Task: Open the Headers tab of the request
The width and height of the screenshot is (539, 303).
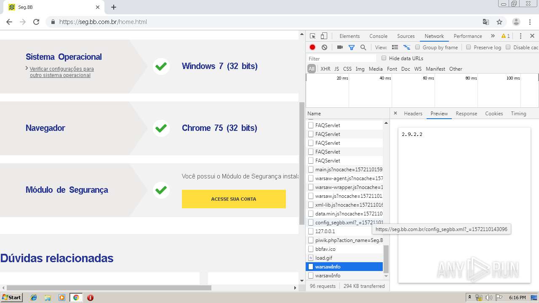Action: pyautogui.click(x=413, y=114)
